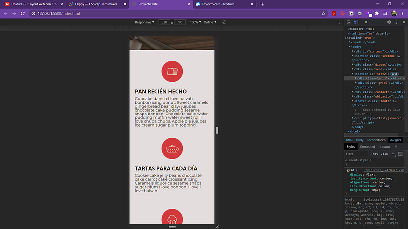Add a new style rule plus icon
The width and height of the screenshot is (408, 229).
[x=393, y=154]
